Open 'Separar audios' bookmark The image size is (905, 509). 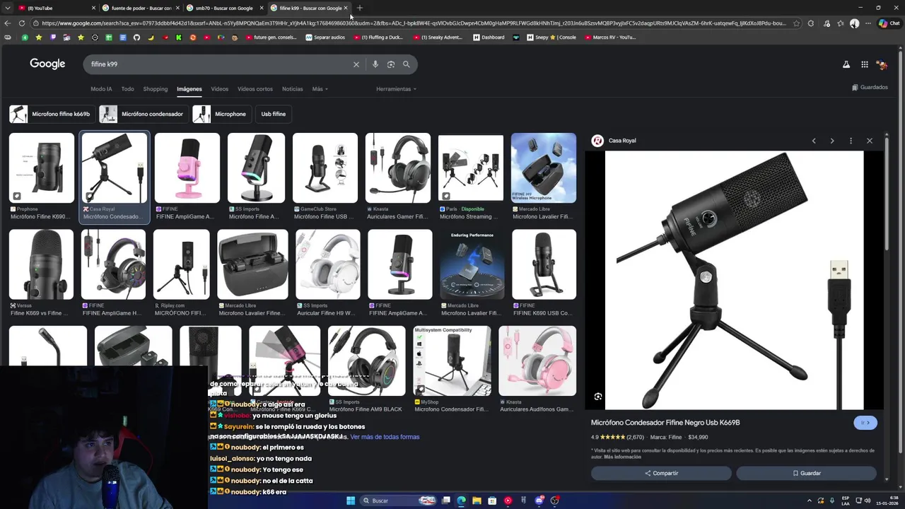click(325, 37)
